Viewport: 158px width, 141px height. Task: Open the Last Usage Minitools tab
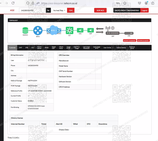86,48
